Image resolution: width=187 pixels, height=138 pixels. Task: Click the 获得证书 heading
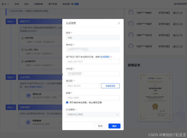coord(134,65)
